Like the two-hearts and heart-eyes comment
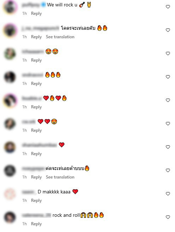 coord(168,124)
